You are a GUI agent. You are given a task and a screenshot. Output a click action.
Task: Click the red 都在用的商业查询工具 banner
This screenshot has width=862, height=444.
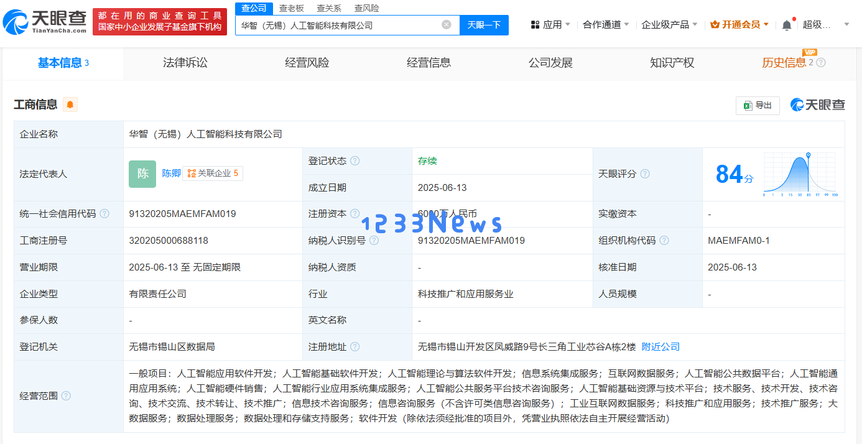(160, 22)
